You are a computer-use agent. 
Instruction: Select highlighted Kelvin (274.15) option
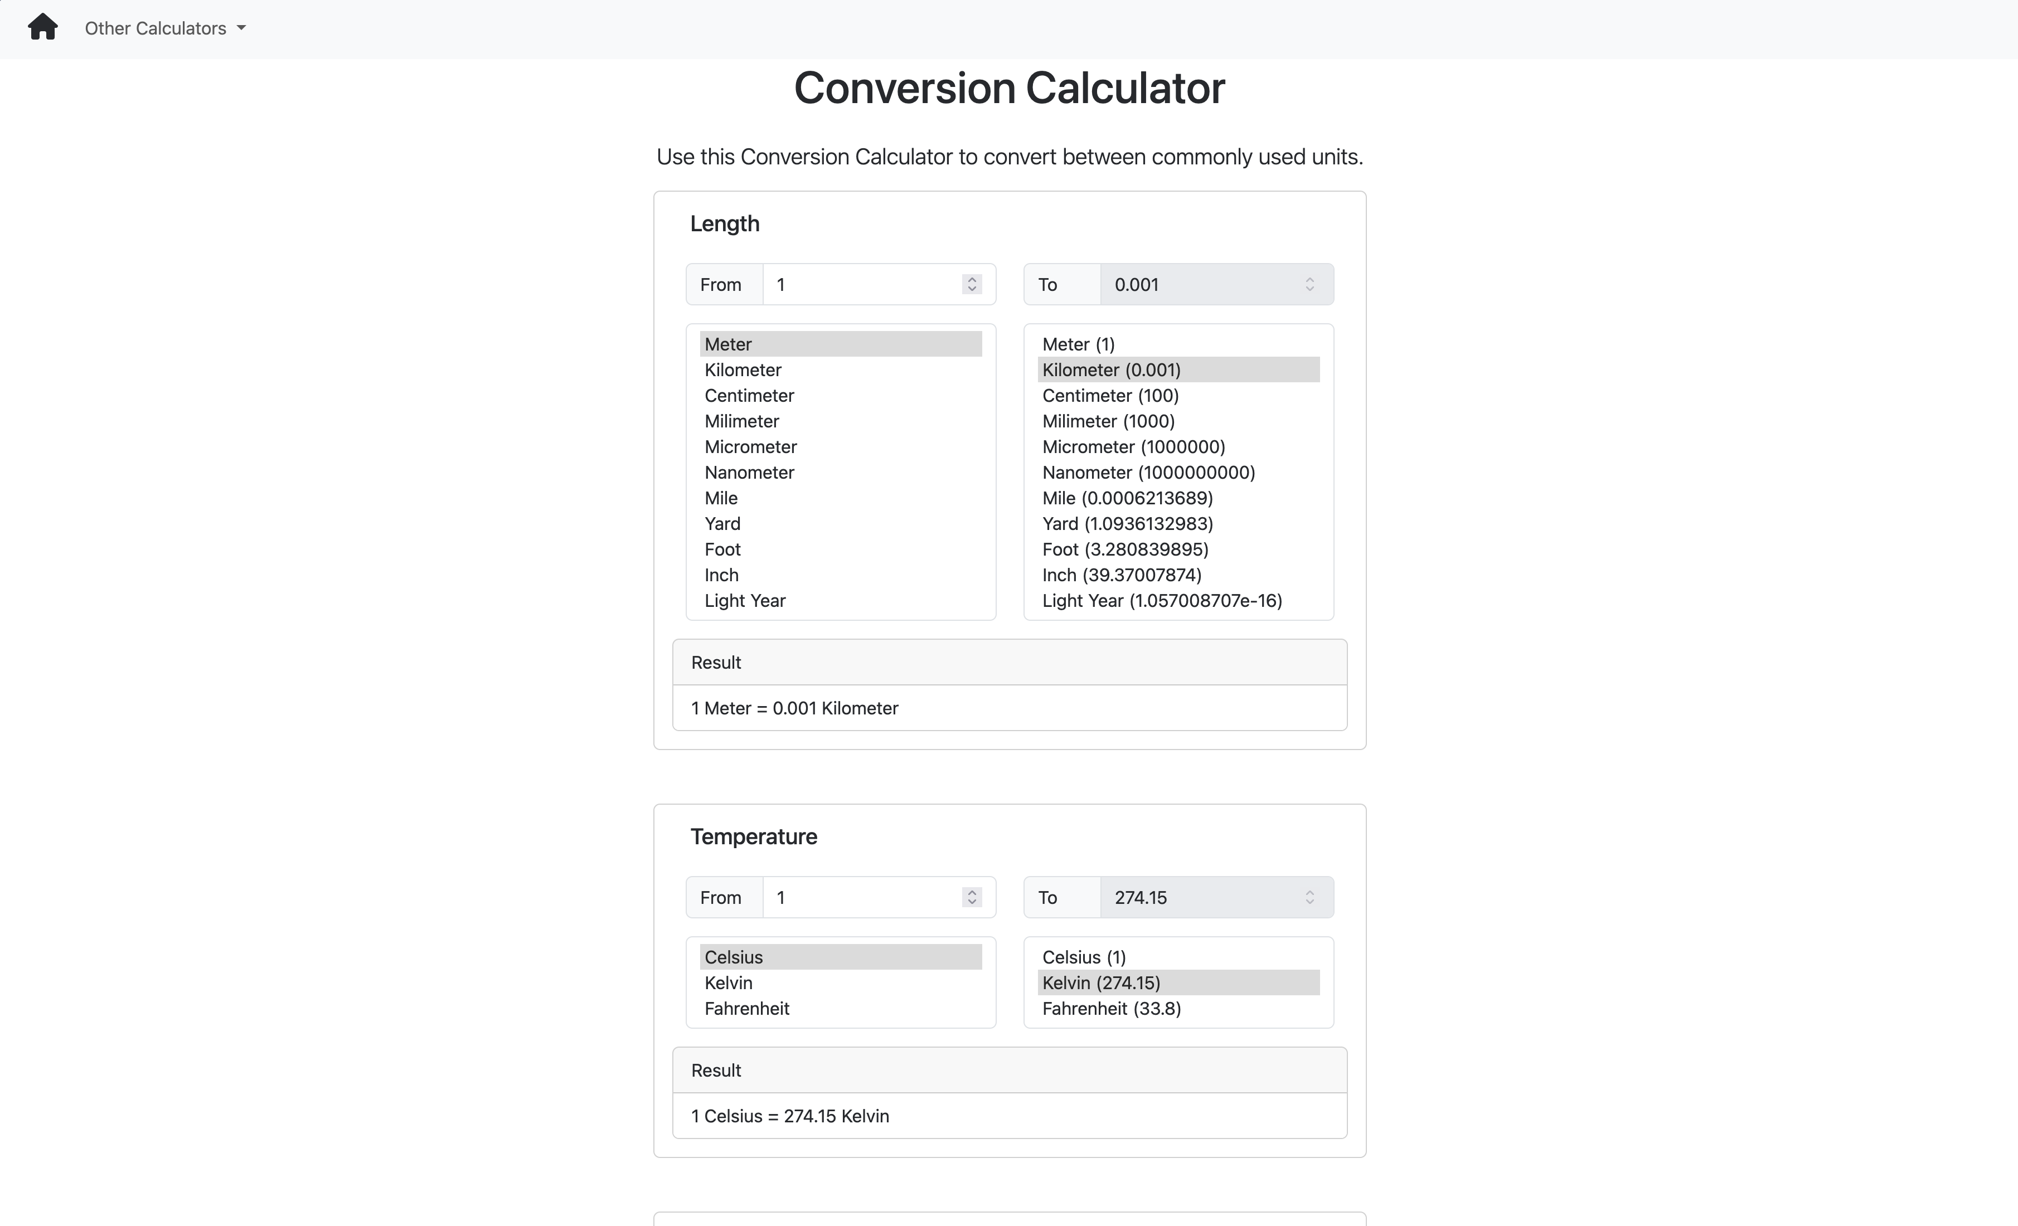pyautogui.click(x=1178, y=983)
